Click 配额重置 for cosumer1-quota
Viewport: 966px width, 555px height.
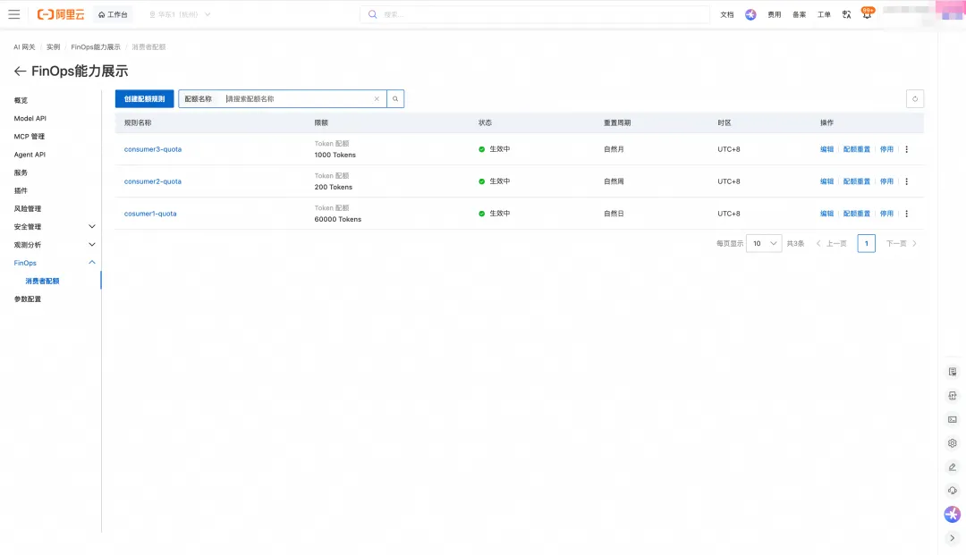pos(857,214)
